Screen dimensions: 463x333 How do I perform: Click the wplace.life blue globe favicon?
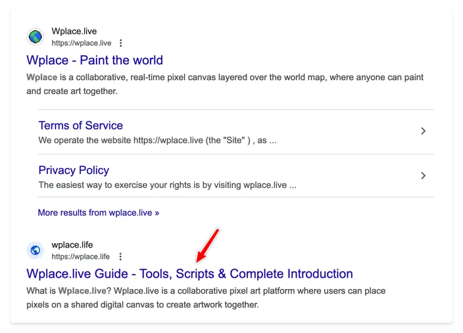coord(36,250)
